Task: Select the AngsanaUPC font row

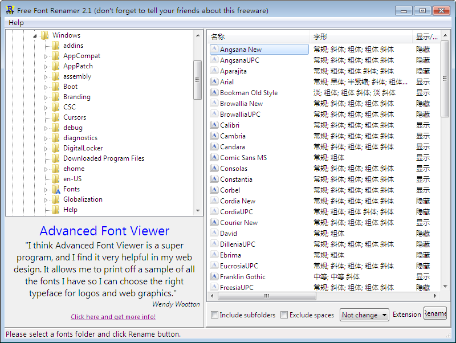Action: click(324, 60)
